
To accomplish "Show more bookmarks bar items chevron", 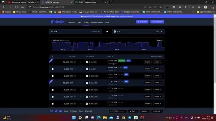I will click(193, 12).
